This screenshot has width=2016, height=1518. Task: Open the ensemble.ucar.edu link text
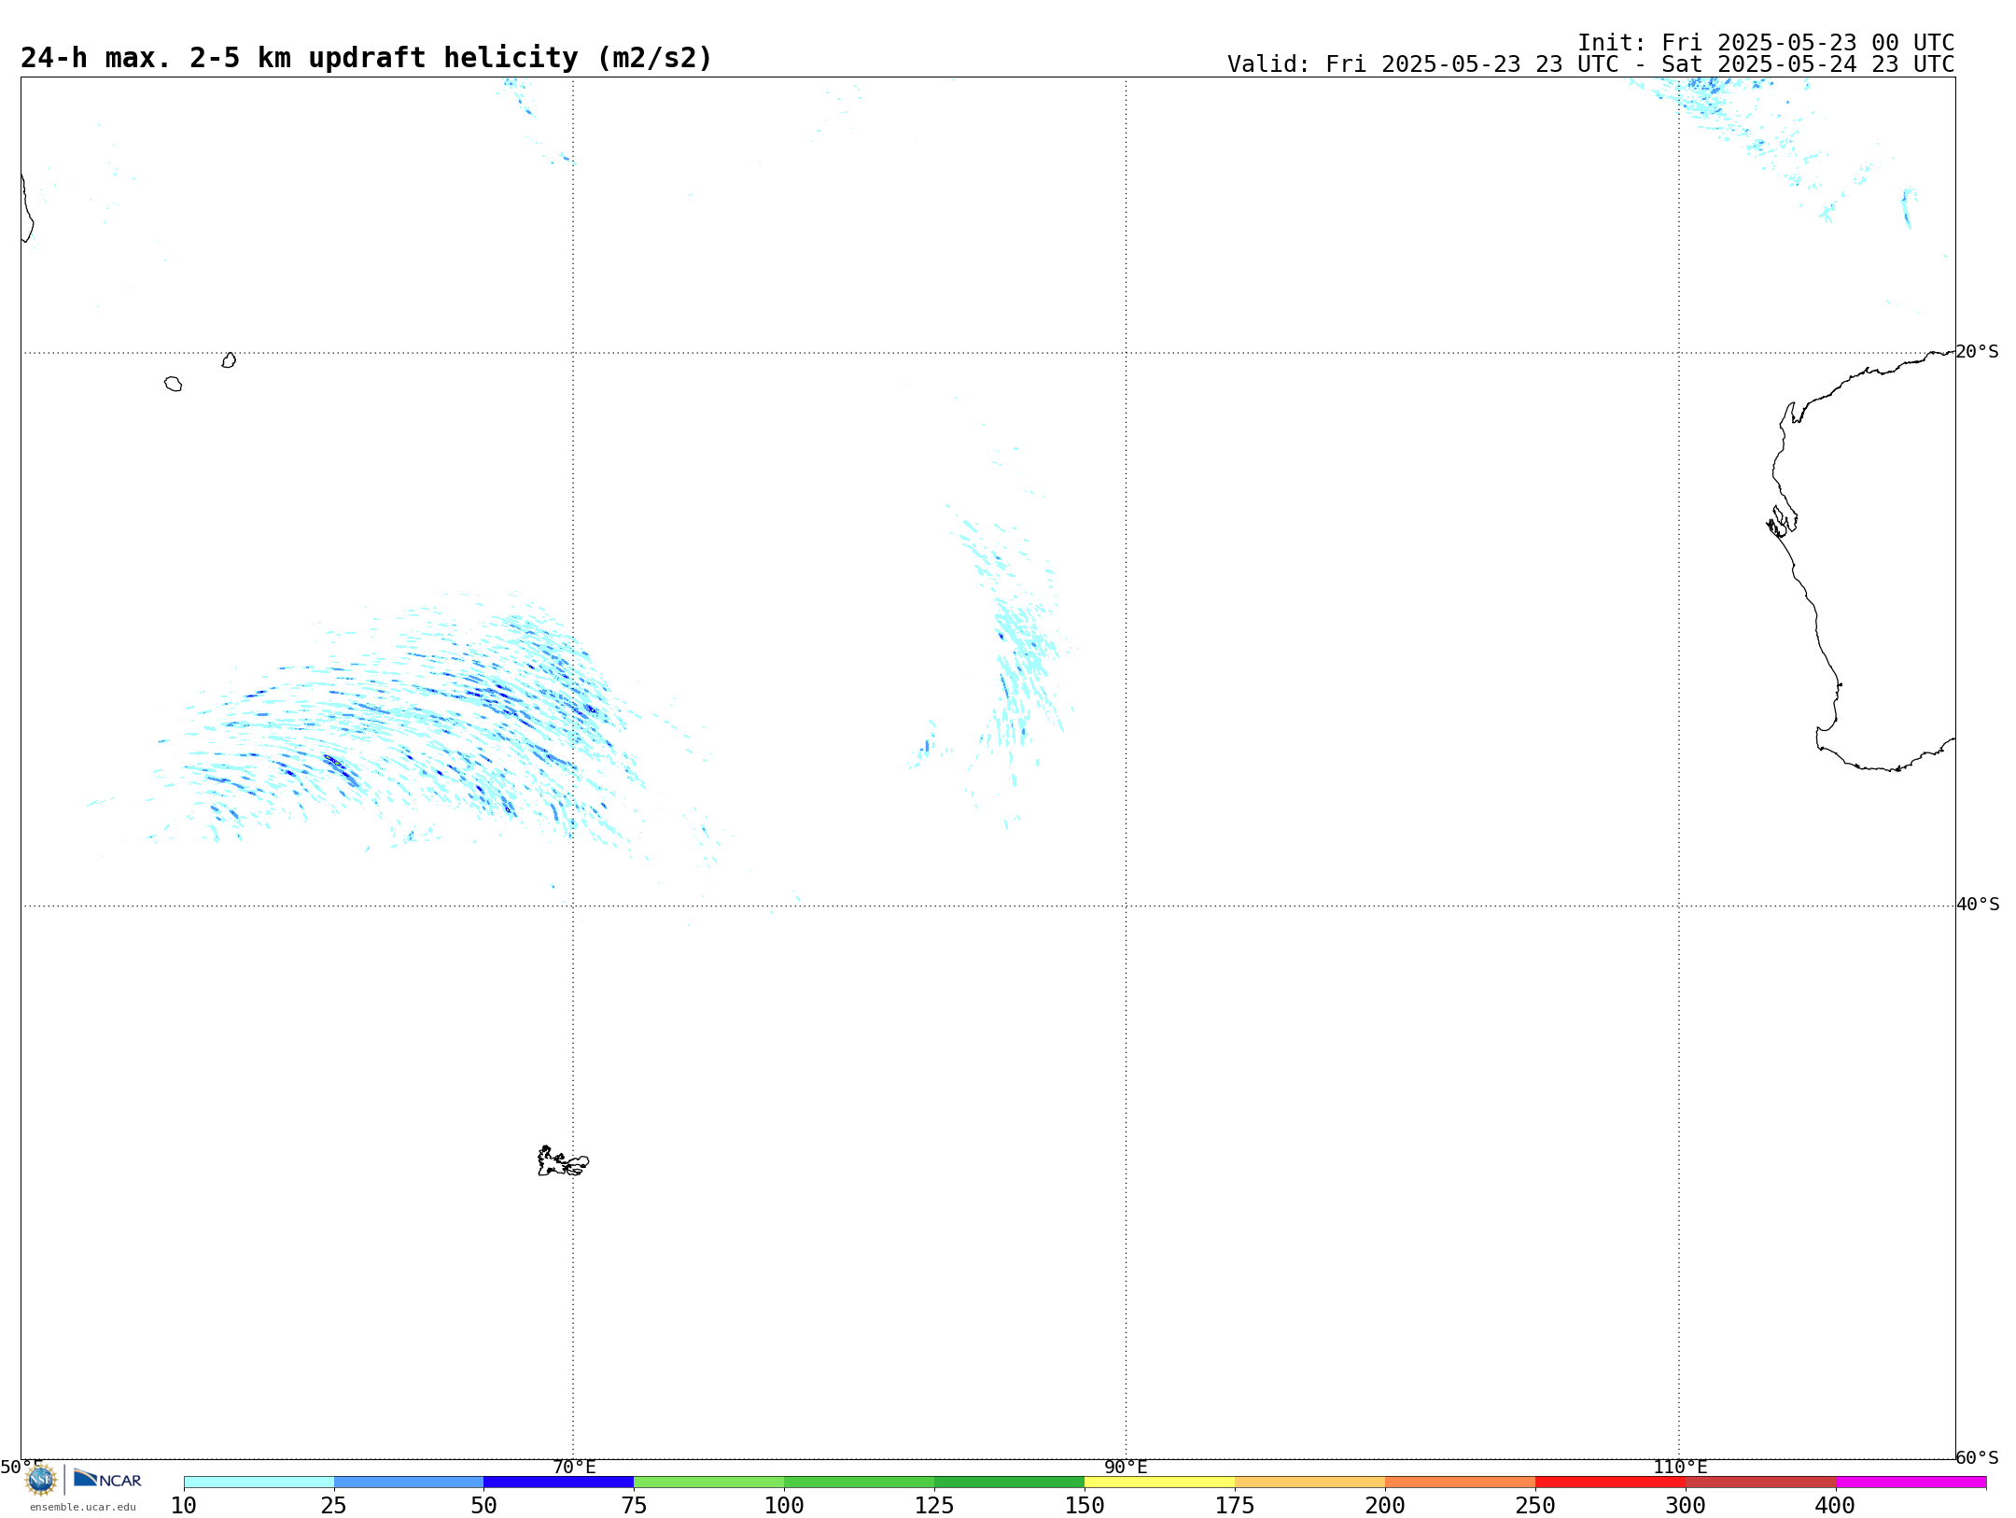pyautogui.click(x=83, y=1507)
